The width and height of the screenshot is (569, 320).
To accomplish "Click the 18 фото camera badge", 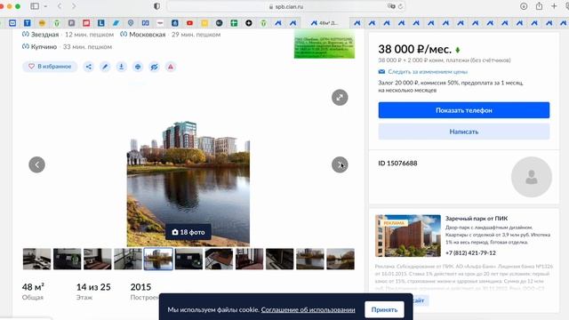I will (x=188, y=232).
